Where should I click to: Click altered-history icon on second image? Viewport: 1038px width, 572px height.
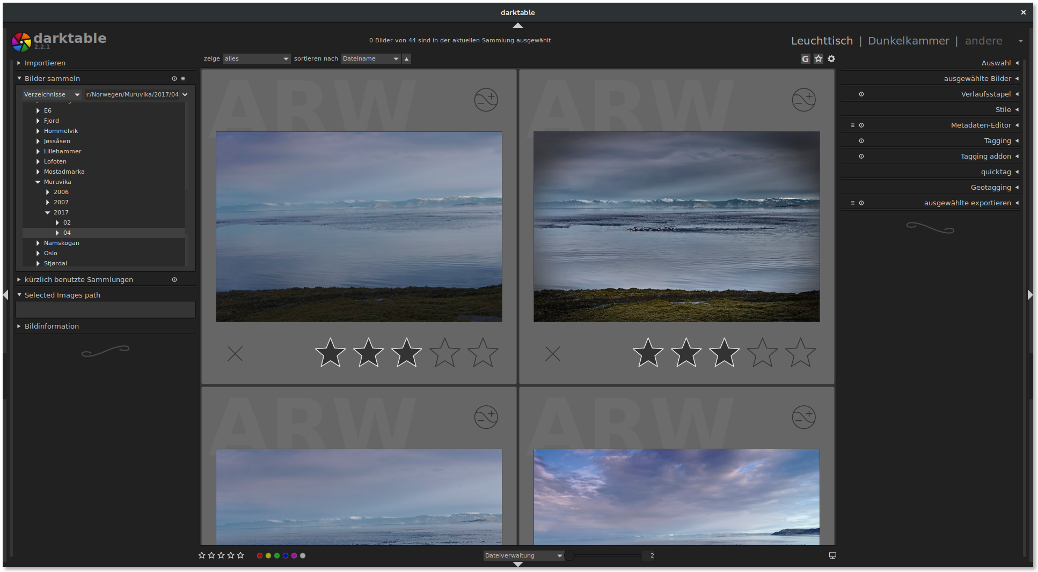(803, 100)
